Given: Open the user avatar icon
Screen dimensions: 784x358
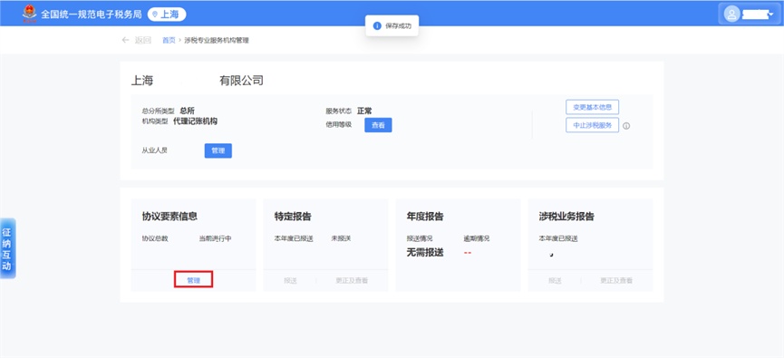Looking at the screenshot, I should [731, 14].
